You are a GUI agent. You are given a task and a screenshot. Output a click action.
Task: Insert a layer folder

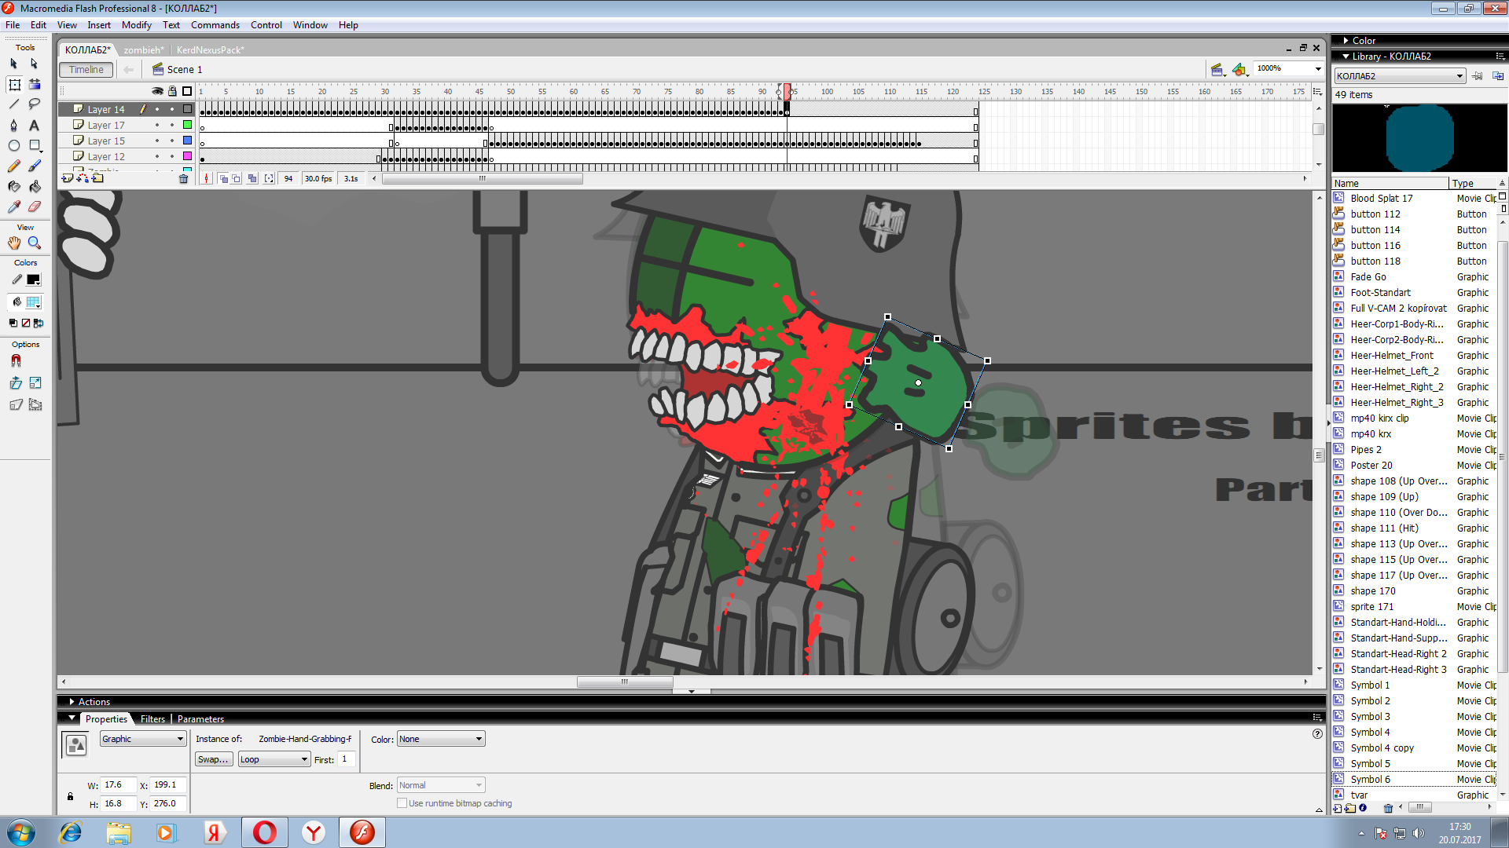tap(97, 178)
